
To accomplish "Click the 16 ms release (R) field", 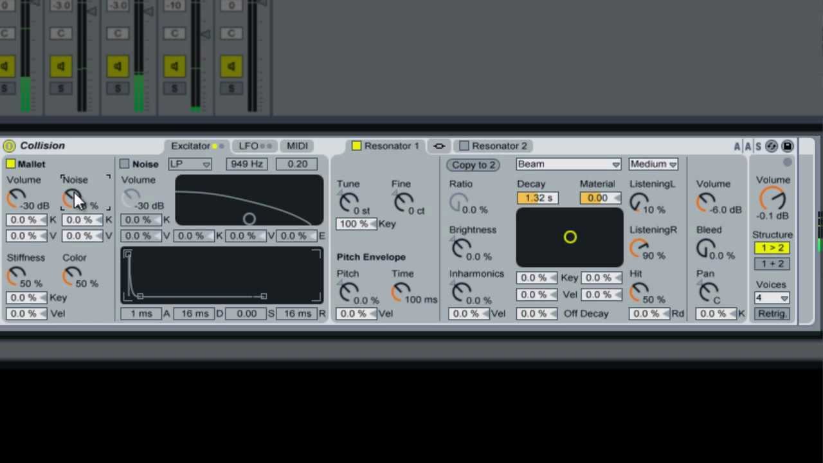I will coord(297,314).
